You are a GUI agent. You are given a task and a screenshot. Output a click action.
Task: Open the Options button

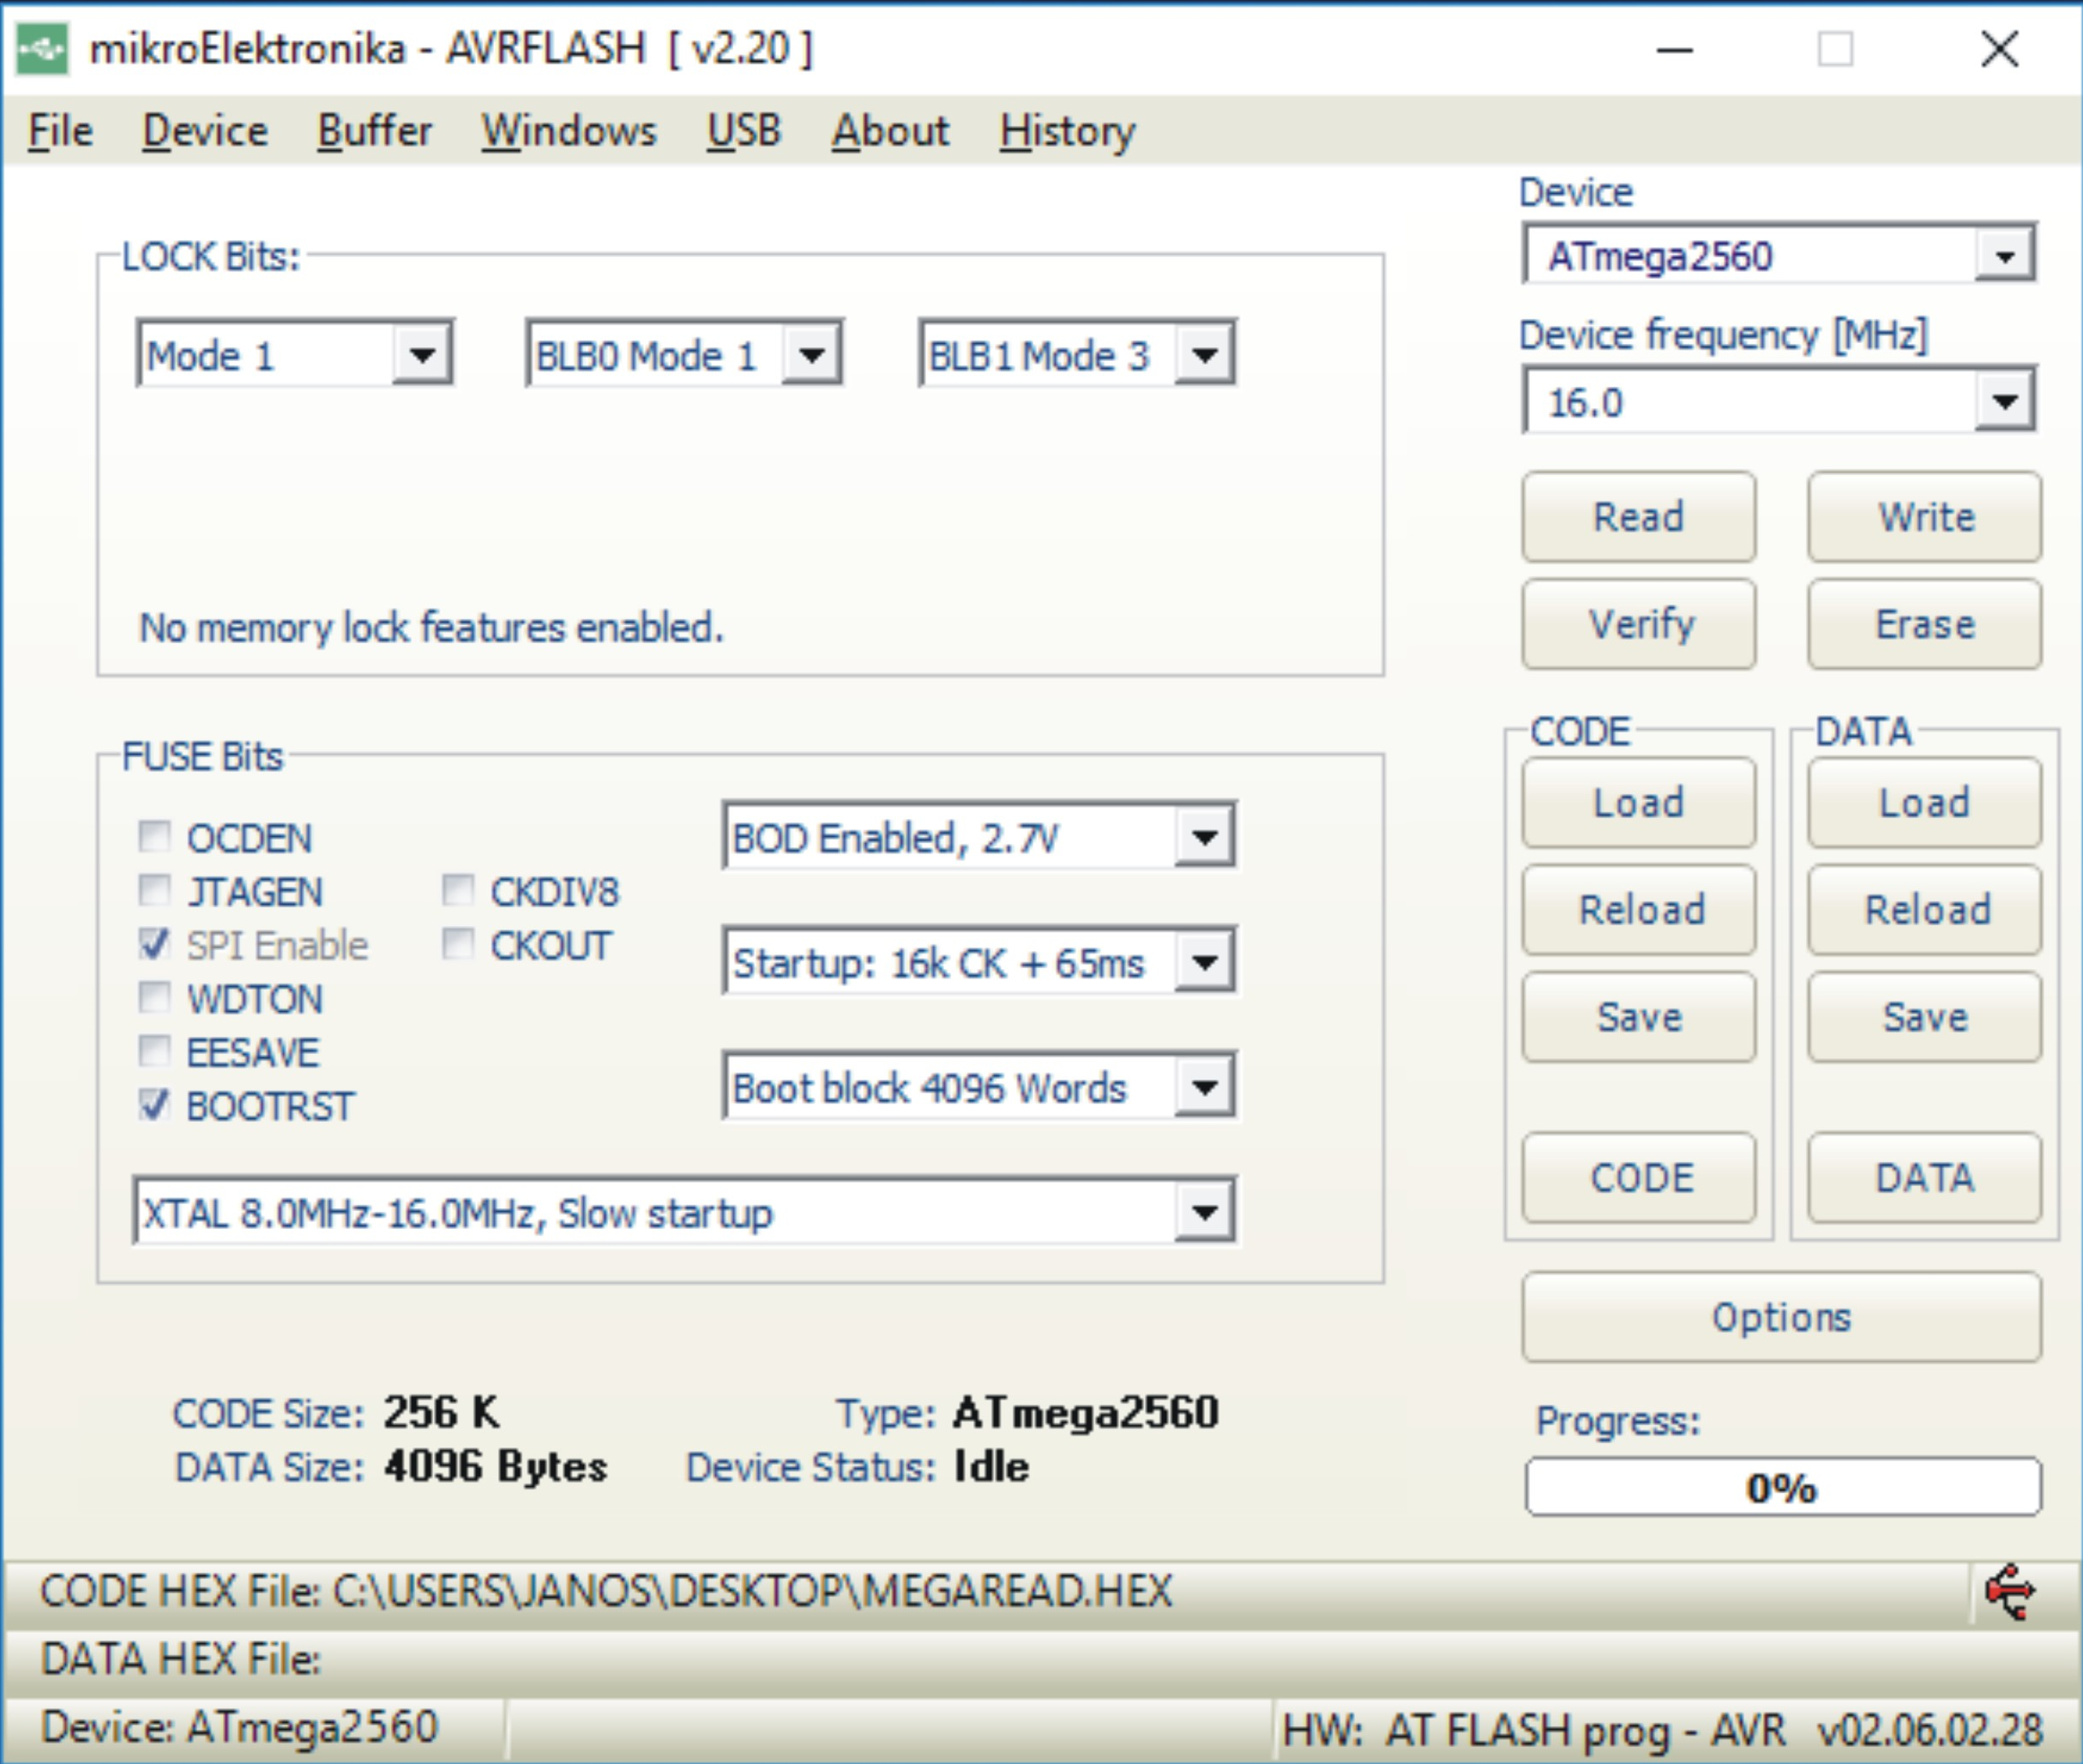pyautogui.click(x=1781, y=1317)
